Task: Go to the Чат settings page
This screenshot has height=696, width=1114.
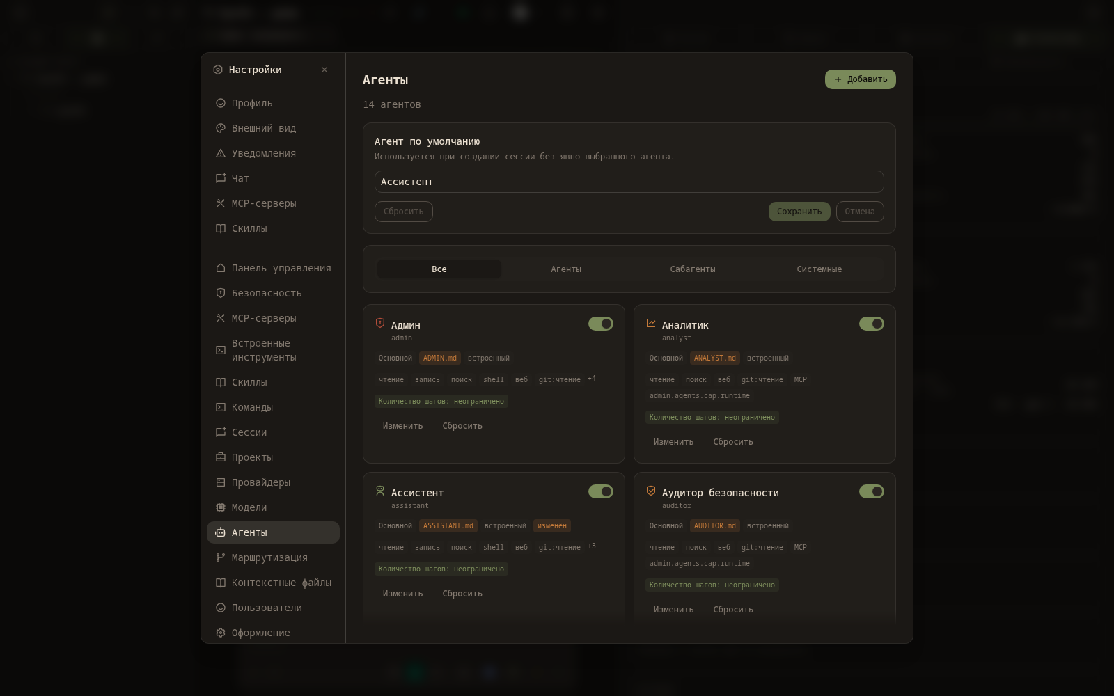Action: (x=273, y=178)
